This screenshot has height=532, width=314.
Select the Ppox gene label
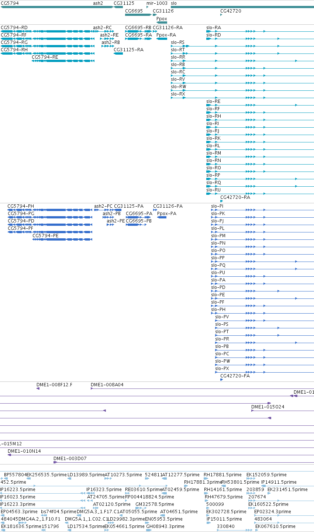tap(162, 18)
